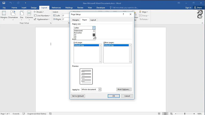Click the Print Options button
The width and height of the screenshot is (205, 115).
[124, 89]
